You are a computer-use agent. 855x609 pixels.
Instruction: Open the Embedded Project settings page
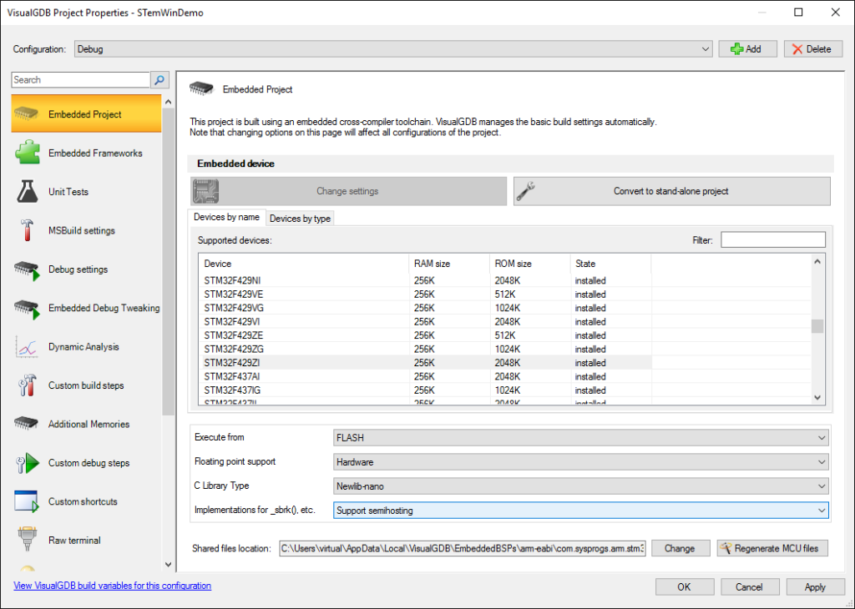[x=86, y=112]
